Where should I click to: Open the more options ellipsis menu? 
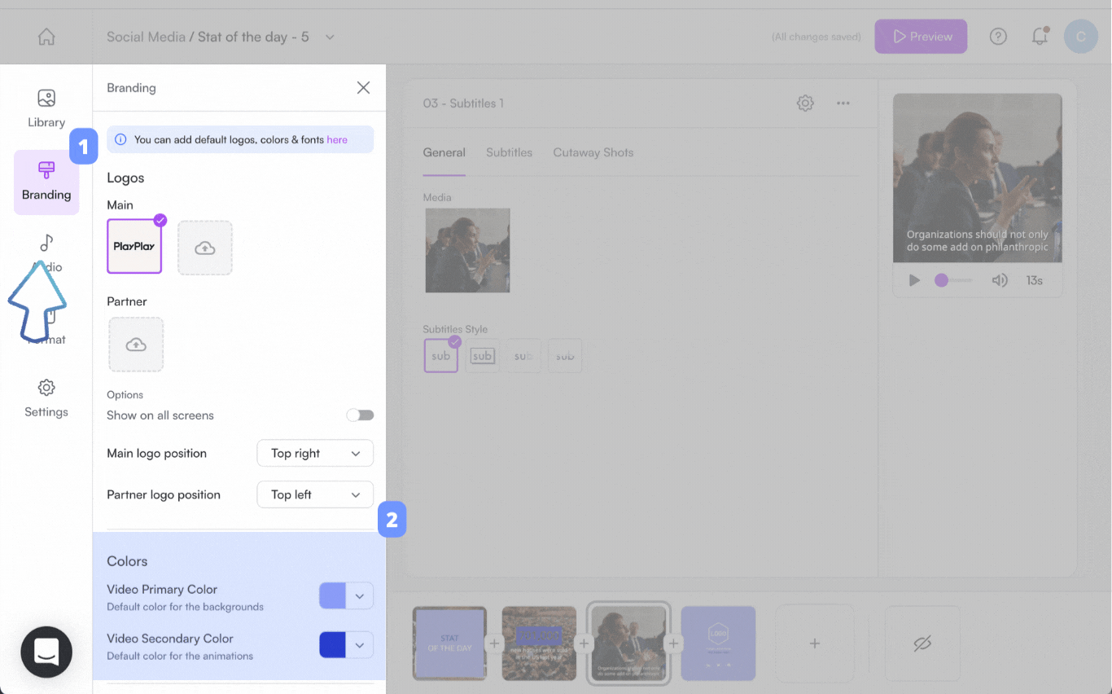[x=843, y=103]
